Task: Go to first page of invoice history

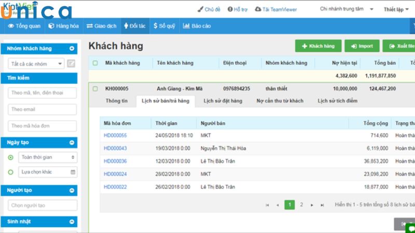Action: tap(267, 205)
